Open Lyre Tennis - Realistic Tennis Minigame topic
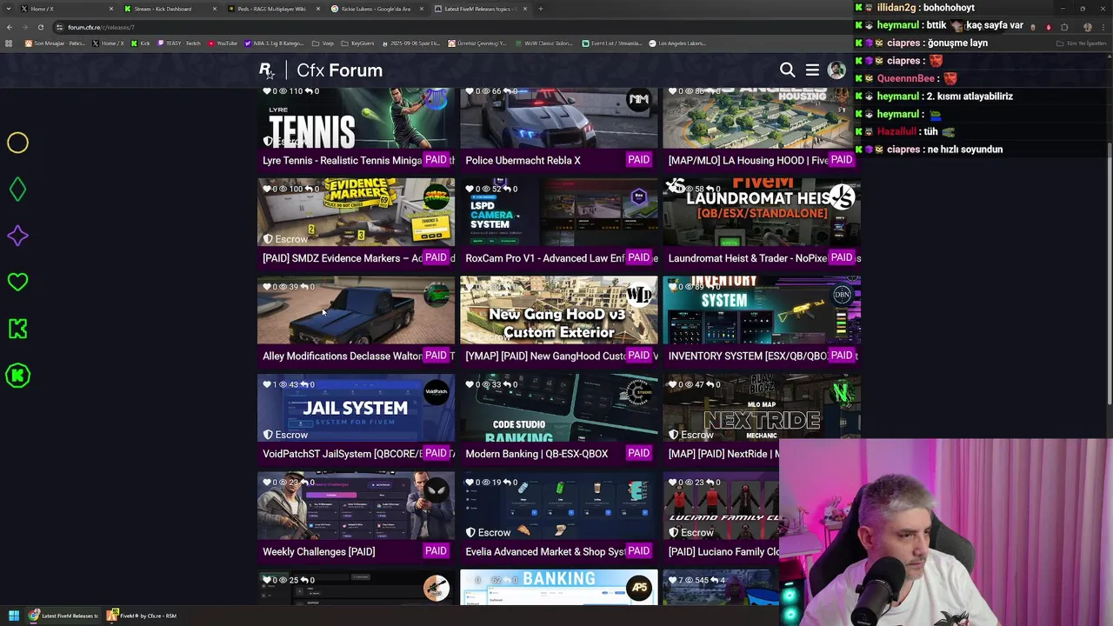The width and height of the screenshot is (1113, 626). coord(342,160)
